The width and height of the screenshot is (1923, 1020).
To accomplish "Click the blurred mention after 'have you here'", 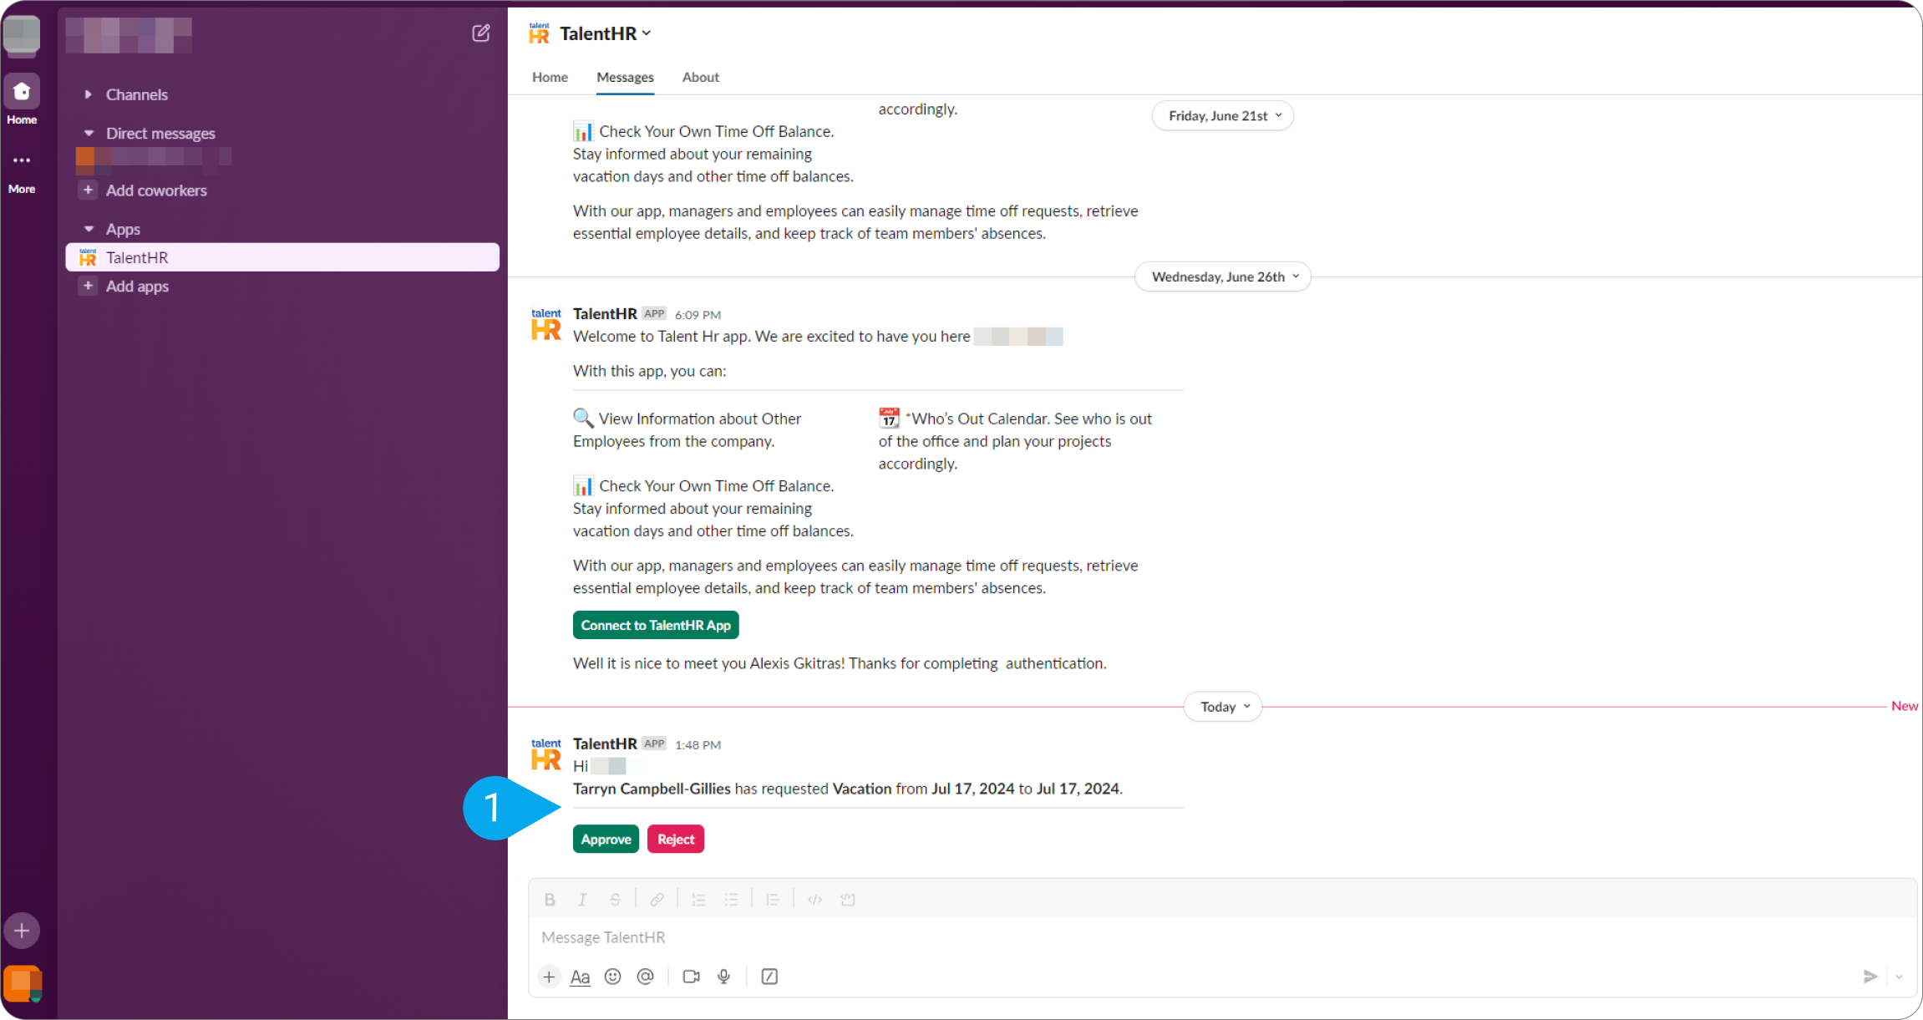I will (1018, 337).
